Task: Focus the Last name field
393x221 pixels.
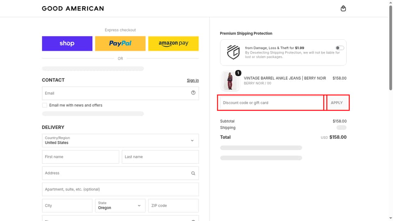Action: tap(160, 157)
